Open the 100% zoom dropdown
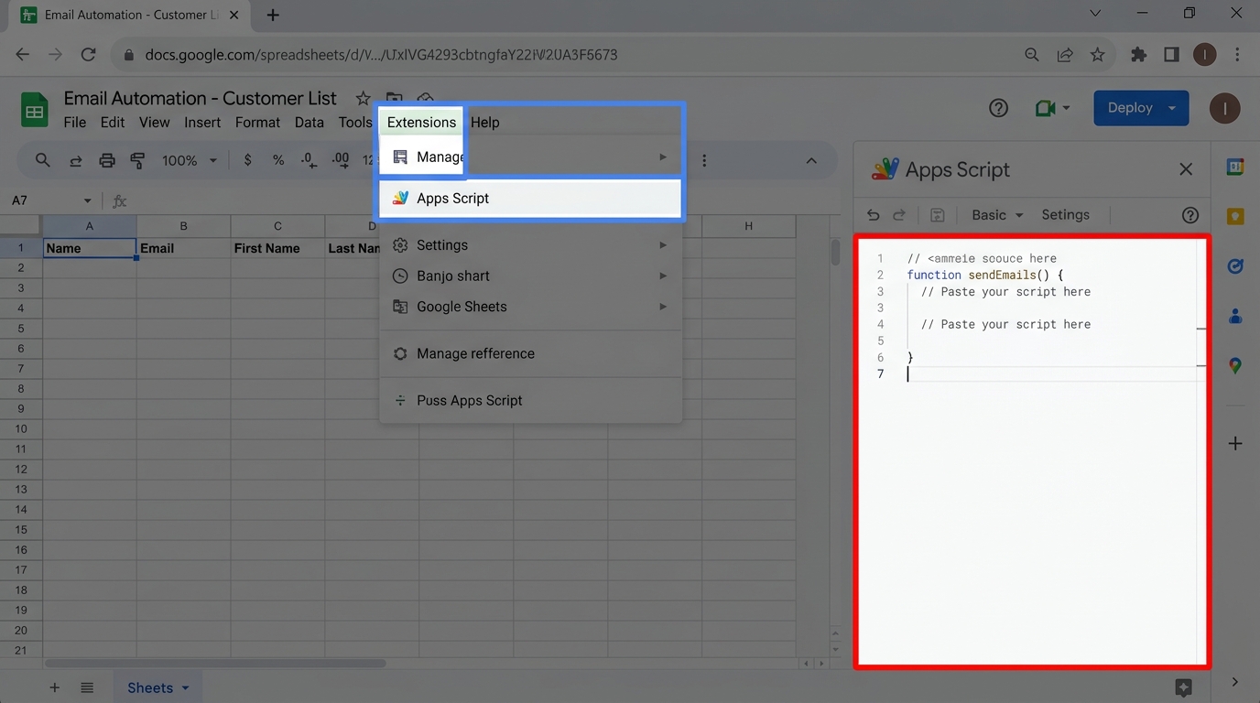Viewport: 1260px width, 703px height. coord(190,160)
